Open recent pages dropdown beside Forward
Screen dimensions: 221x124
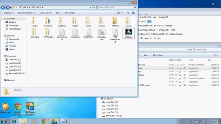click(x=11, y=7)
